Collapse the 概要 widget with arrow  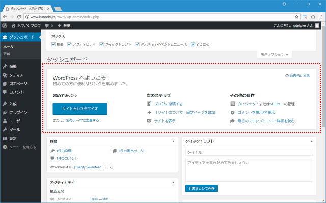click(173, 141)
